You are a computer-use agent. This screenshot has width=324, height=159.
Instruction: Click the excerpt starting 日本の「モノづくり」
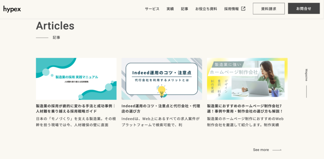[76, 122]
